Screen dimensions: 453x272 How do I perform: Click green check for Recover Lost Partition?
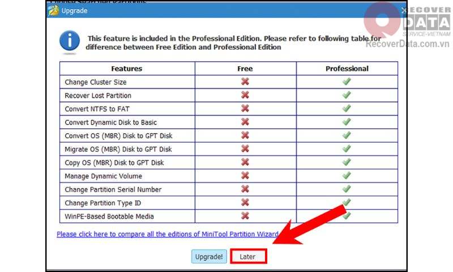click(347, 95)
